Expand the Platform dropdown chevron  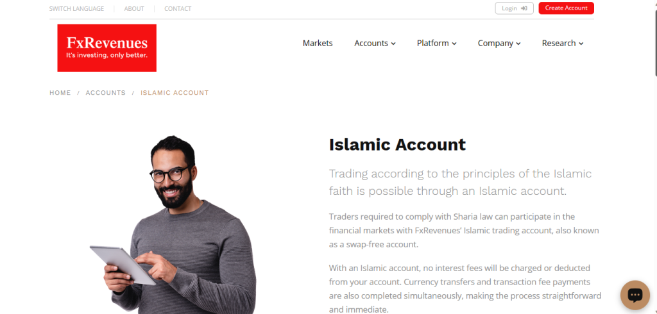pos(454,44)
